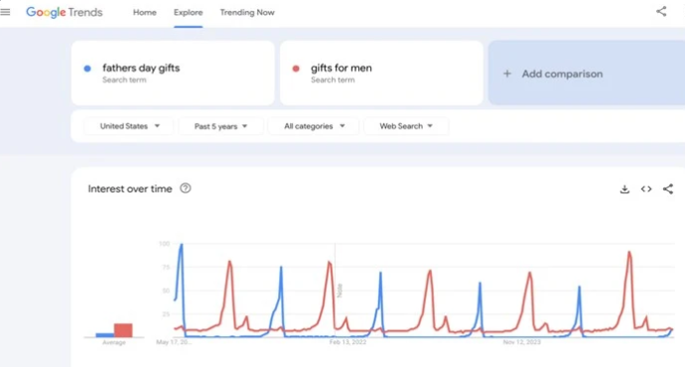Open the hamburger main menu
This screenshot has width=685, height=367.
coord(5,12)
